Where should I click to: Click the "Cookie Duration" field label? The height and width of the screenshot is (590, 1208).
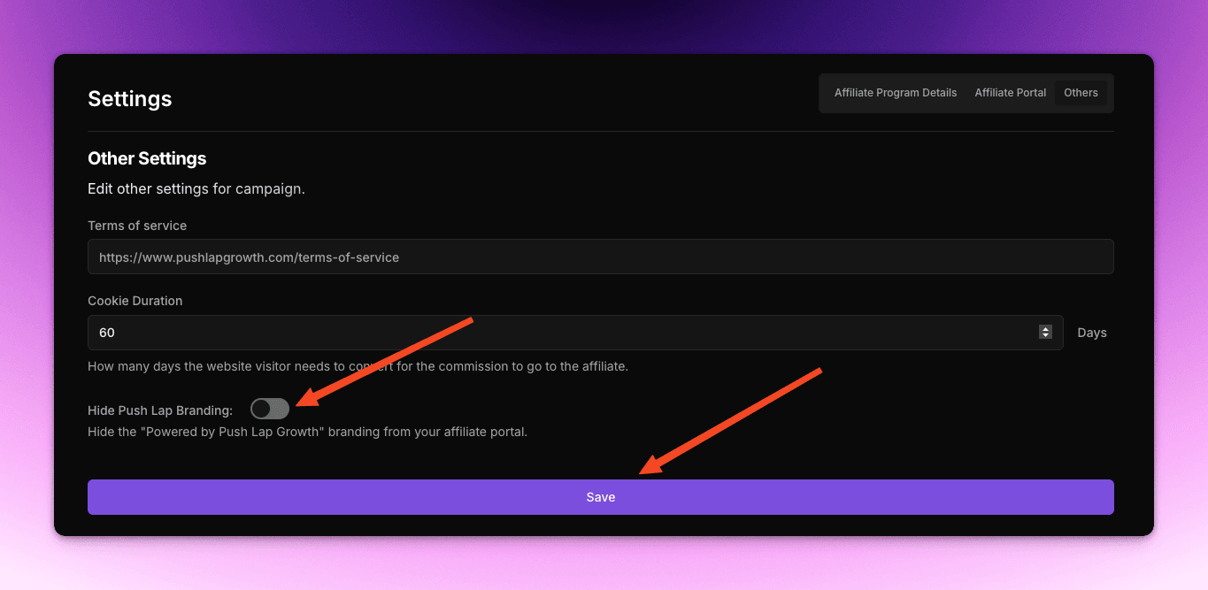[135, 301]
